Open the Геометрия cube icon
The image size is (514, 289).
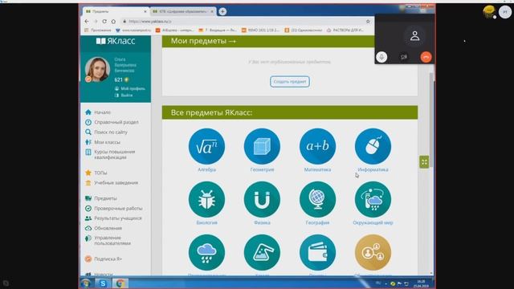pyautogui.click(x=262, y=146)
